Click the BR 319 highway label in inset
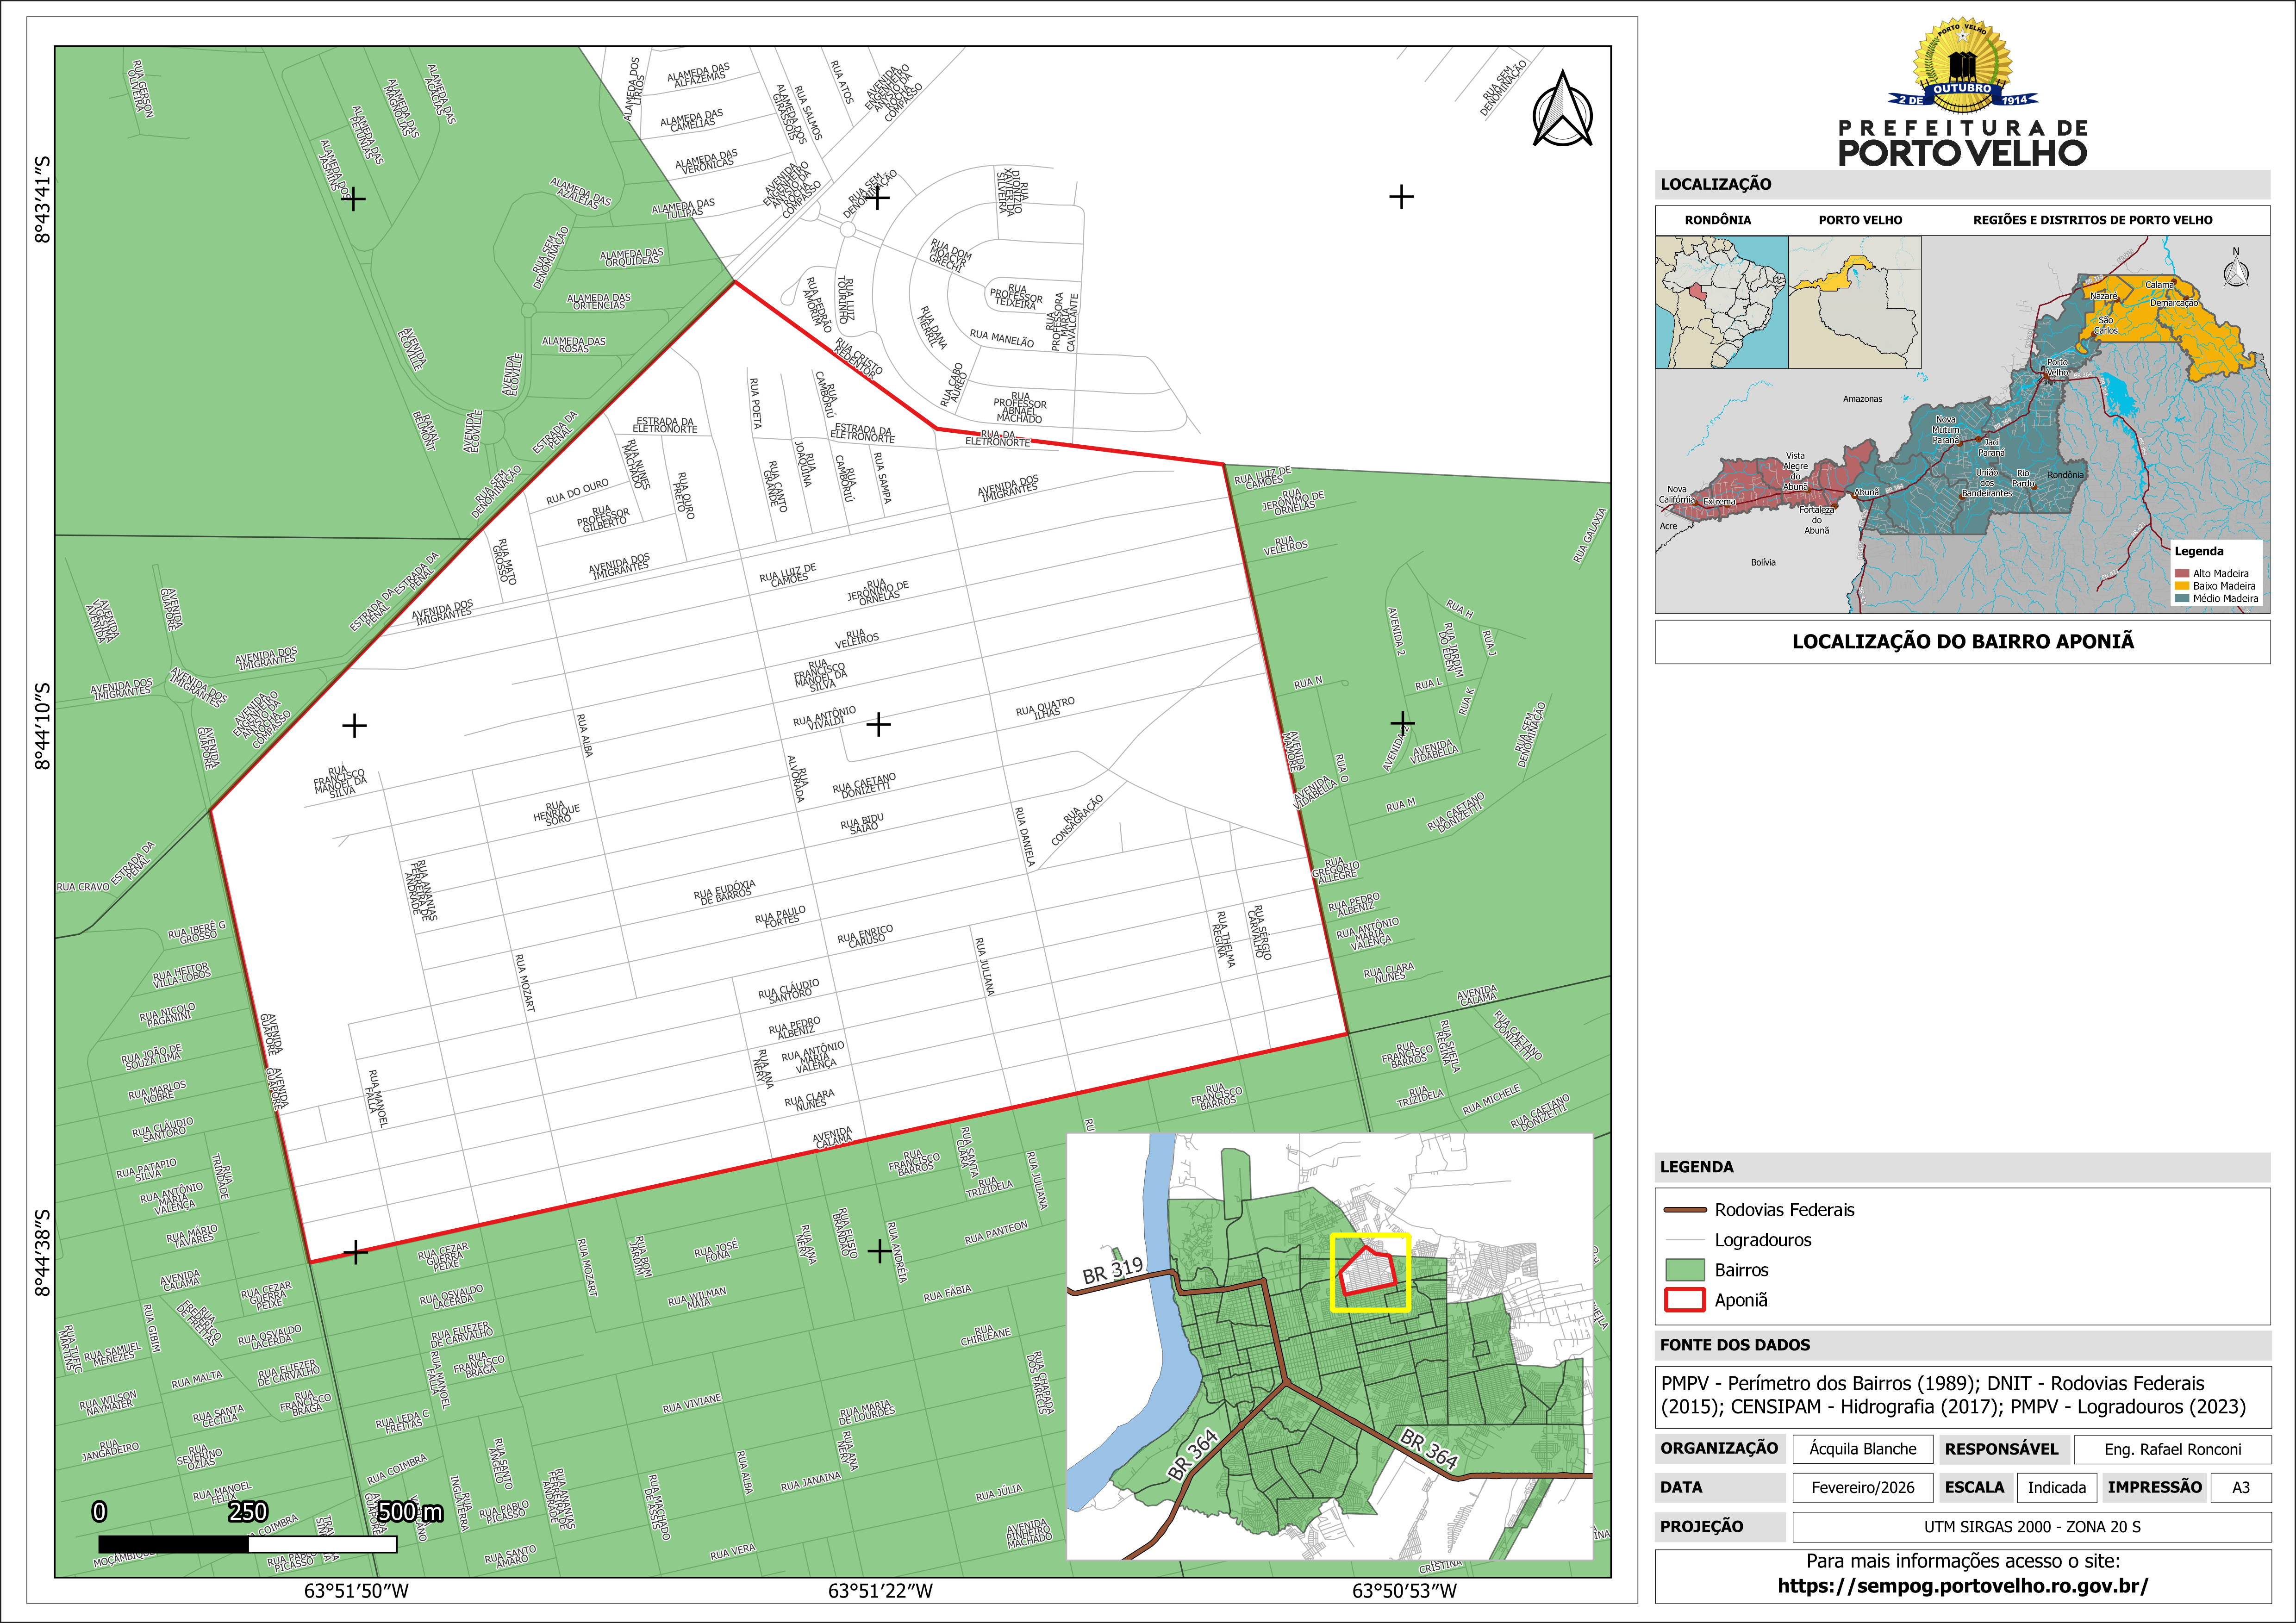Viewport: 2296px width, 1623px height. 1112,1270
